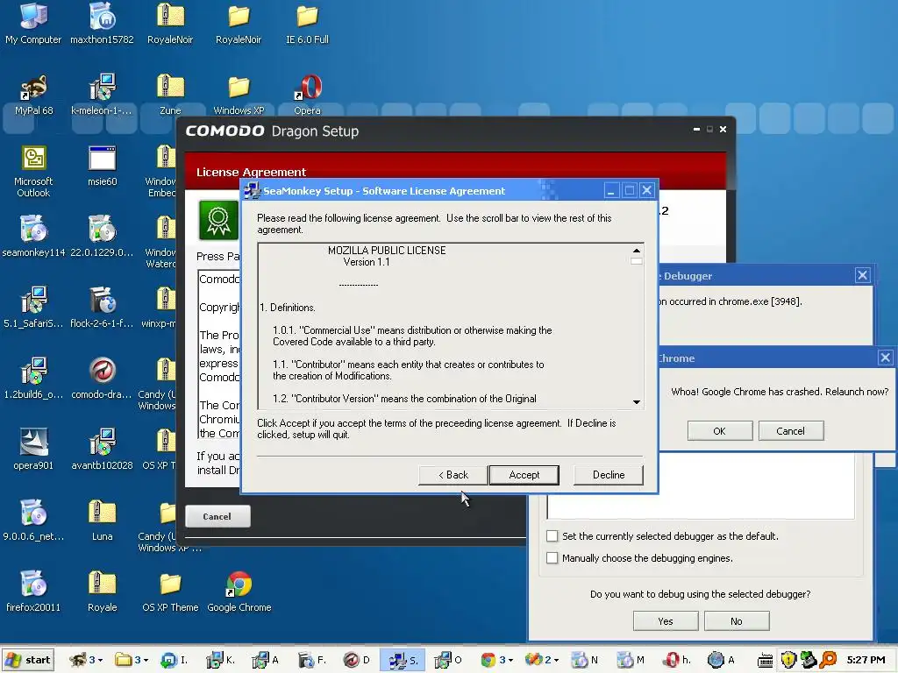The width and height of the screenshot is (898, 673).
Task: Choose Yes to debug with selected debugger
Action: tap(666, 621)
